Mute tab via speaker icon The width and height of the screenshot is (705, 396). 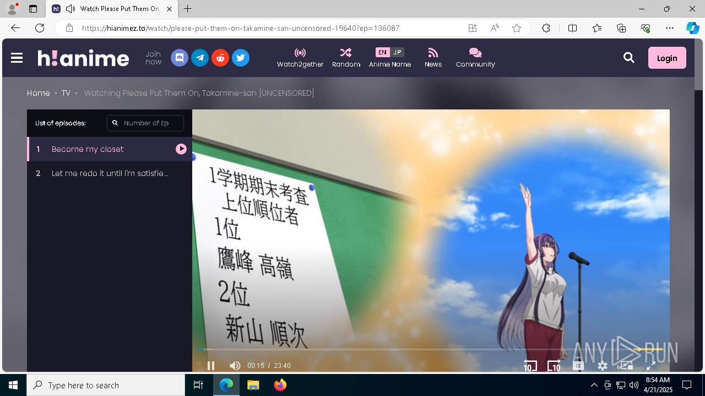tap(70, 9)
